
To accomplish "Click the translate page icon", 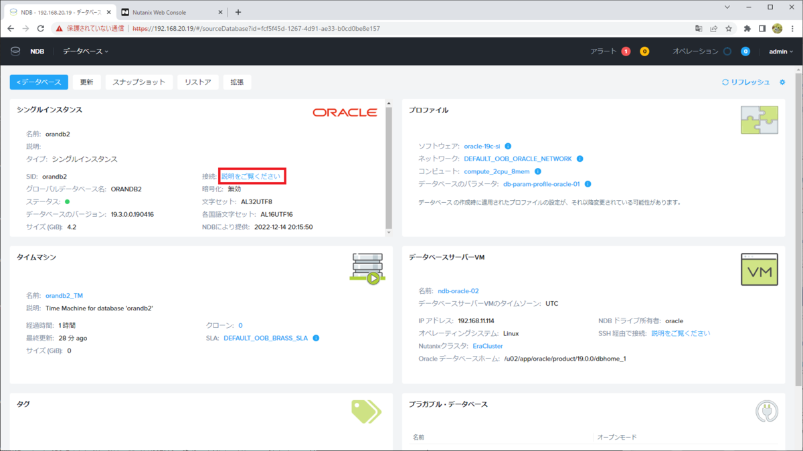I will (x=699, y=29).
